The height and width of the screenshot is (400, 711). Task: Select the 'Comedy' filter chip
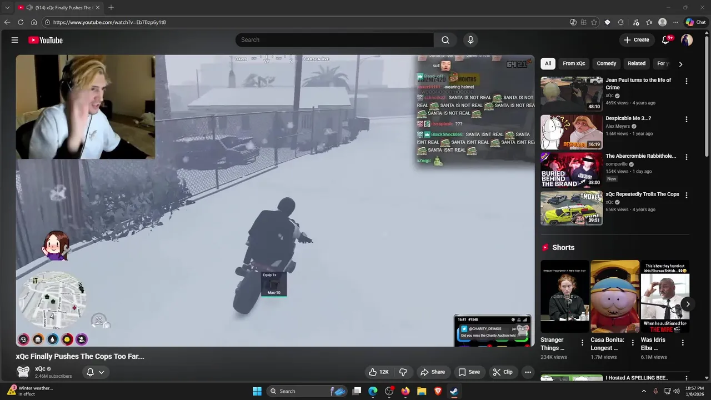pyautogui.click(x=607, y=63)
